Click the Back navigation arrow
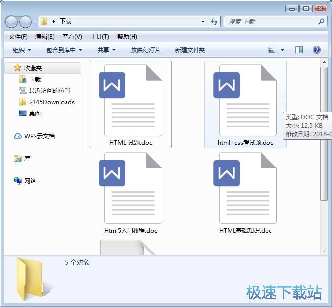 [11, 22]
